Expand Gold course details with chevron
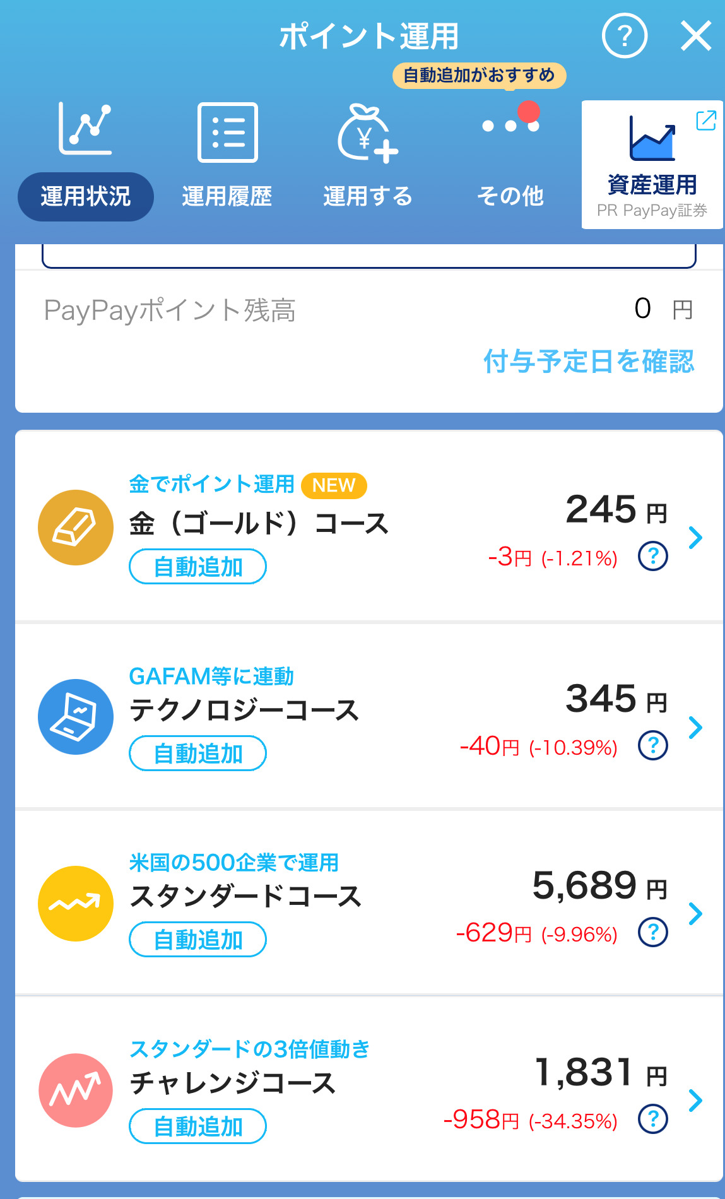Viewport: 725px width, 1199px height. pos(695,538)
